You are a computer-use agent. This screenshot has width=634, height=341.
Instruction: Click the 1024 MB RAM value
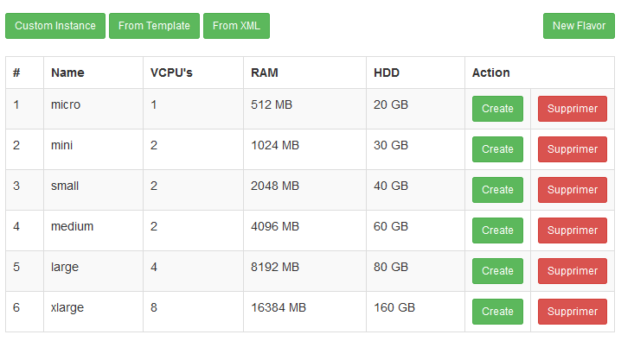pyautogui.click(x=275, y=145)
